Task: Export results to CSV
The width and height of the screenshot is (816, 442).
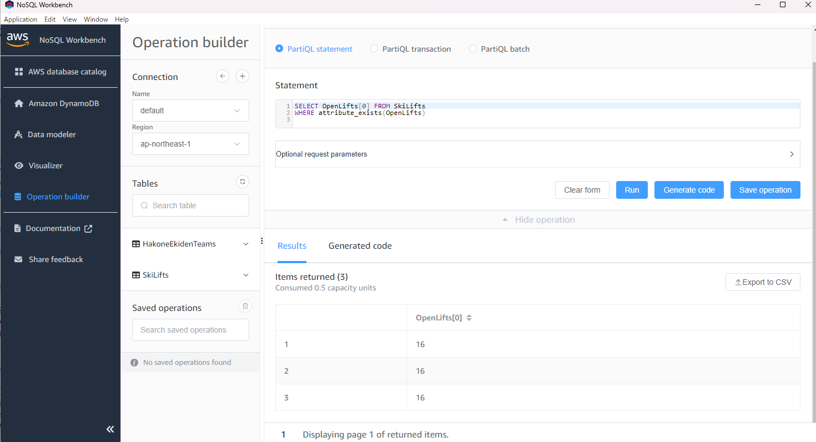Action: [x=763, y=282]
